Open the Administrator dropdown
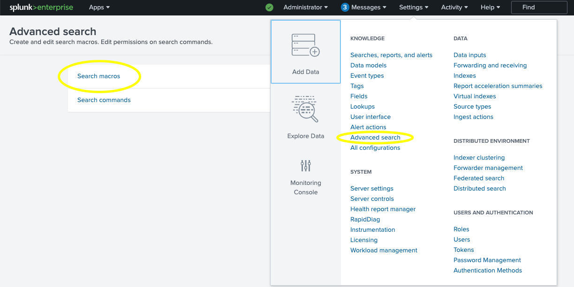 coord(306,7)
